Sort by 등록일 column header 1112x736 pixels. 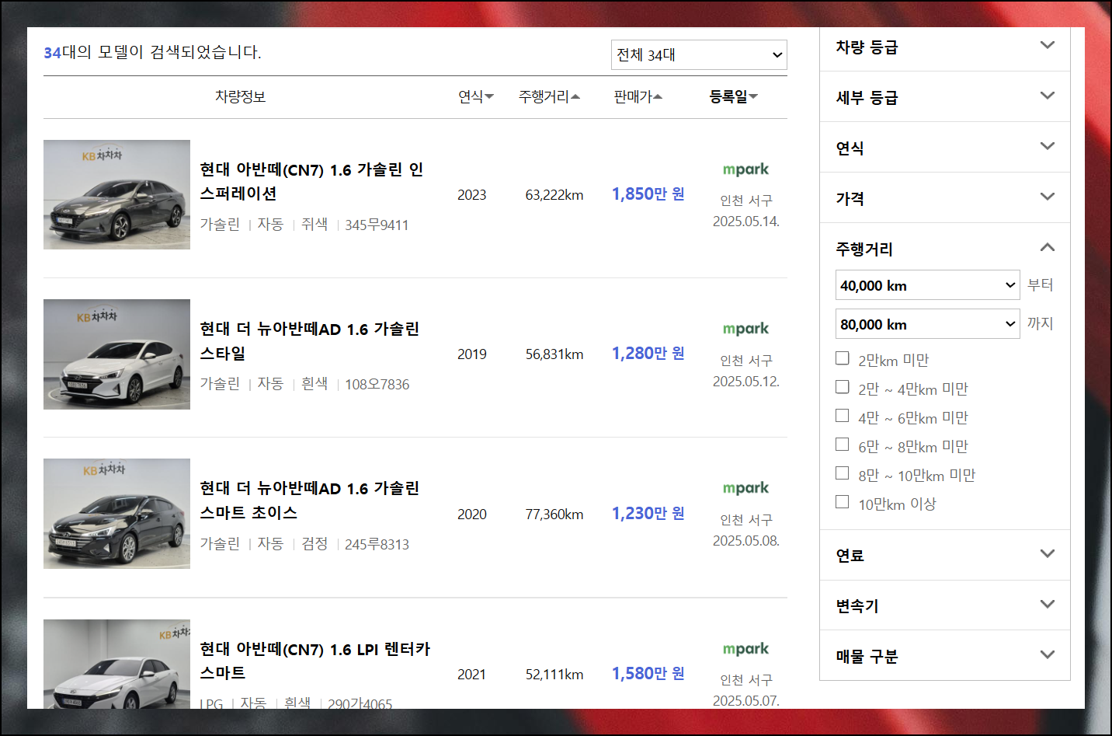point(733,96)
